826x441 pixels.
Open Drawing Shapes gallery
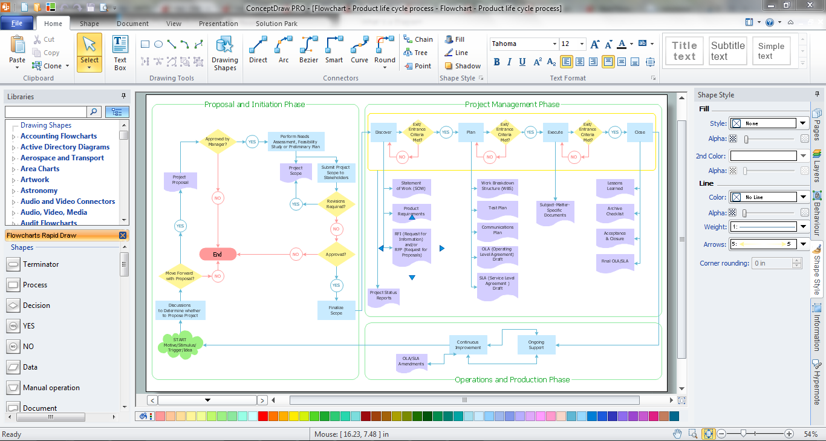pyautogui.click(x=224, y=53)
